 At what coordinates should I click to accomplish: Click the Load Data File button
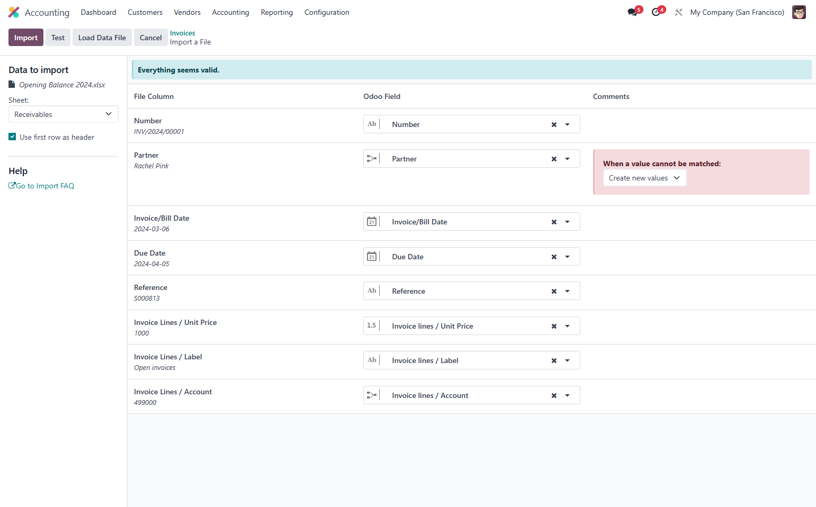102,38
